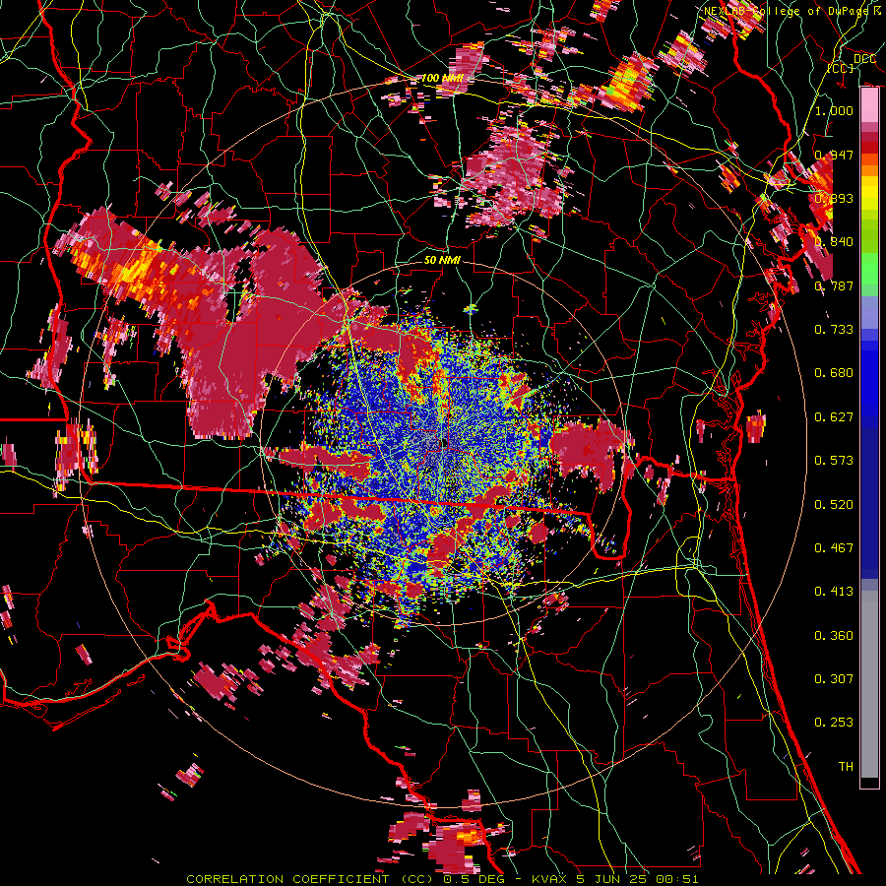Viewport: 886px width, 886px height.
Task: Select the 0.307 scale value
Action: coord(834,679)
